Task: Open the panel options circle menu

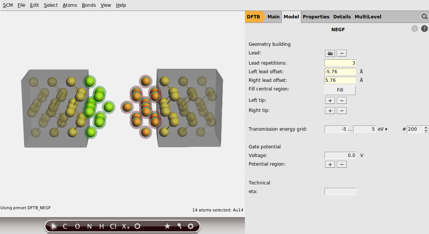Action: [414, 29]
